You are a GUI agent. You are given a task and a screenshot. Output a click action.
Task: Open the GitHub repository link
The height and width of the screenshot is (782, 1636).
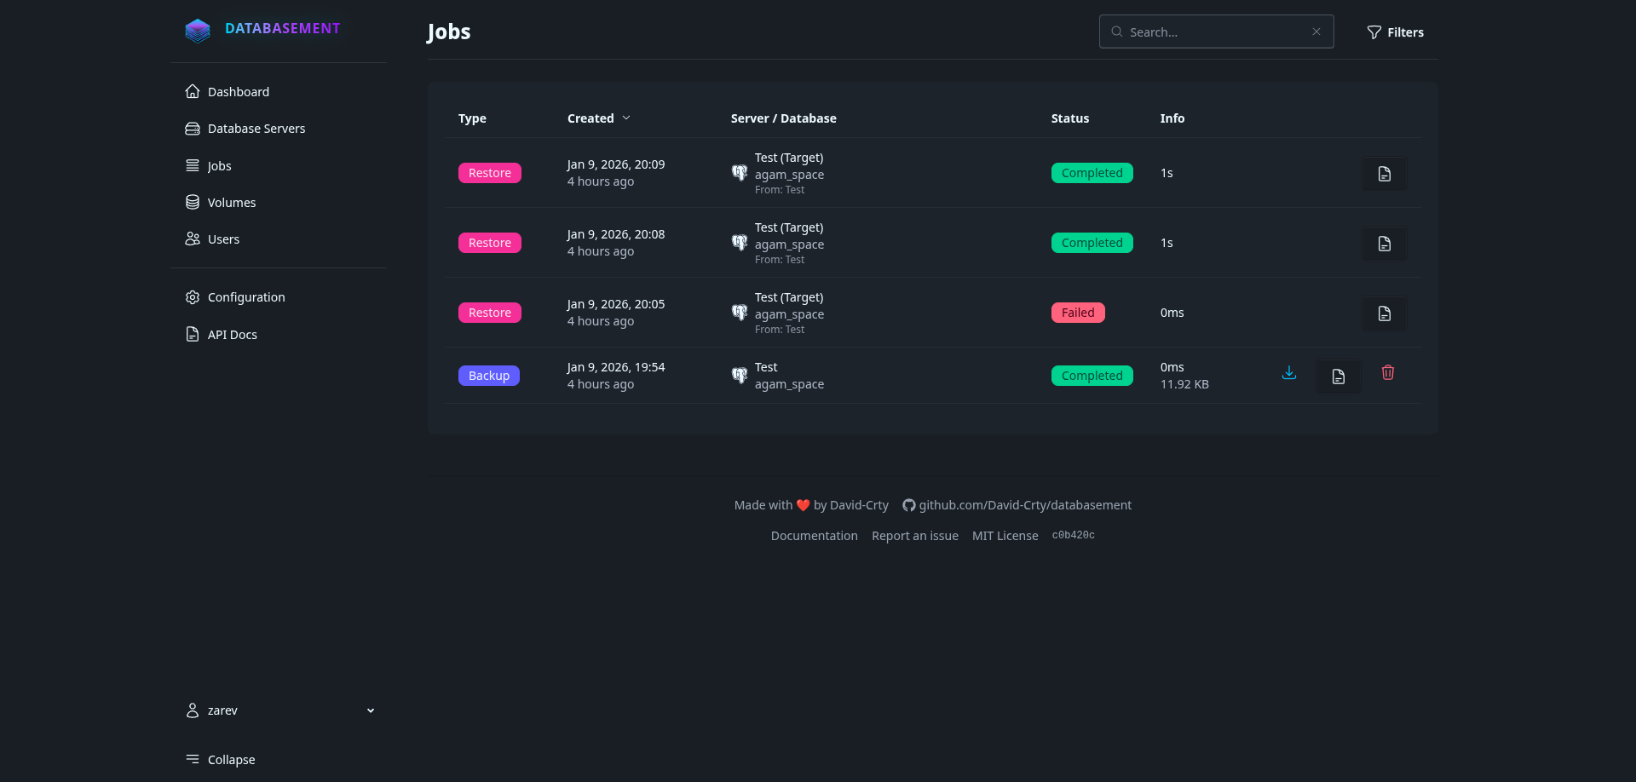click(1024, 505)
